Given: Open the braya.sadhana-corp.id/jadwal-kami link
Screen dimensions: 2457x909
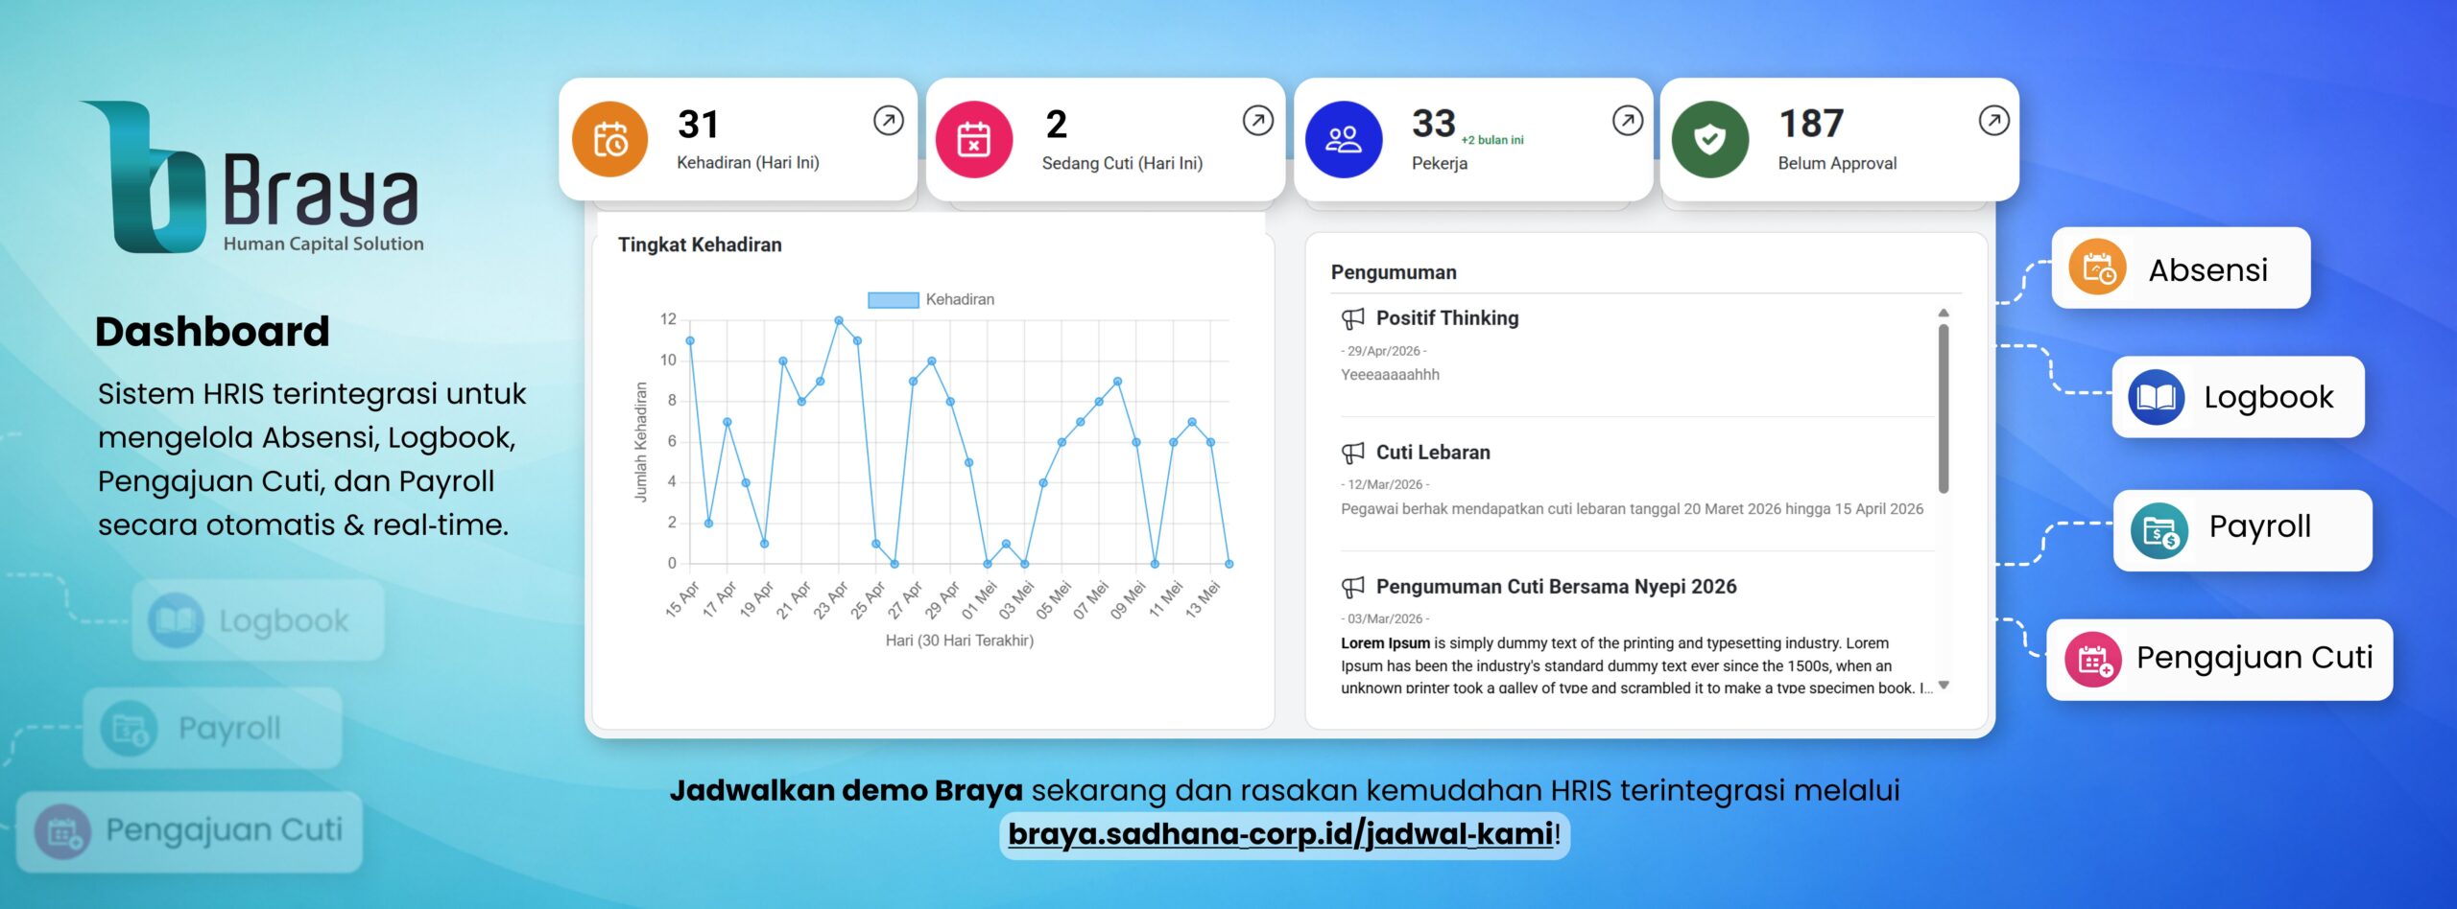Looking at the screenshot, I should [x=1280, y=833].
